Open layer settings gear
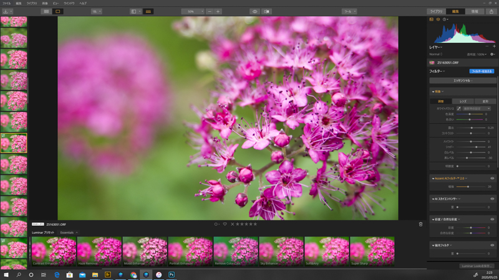Viewport: 499px width, 280px height. point(492,54)
